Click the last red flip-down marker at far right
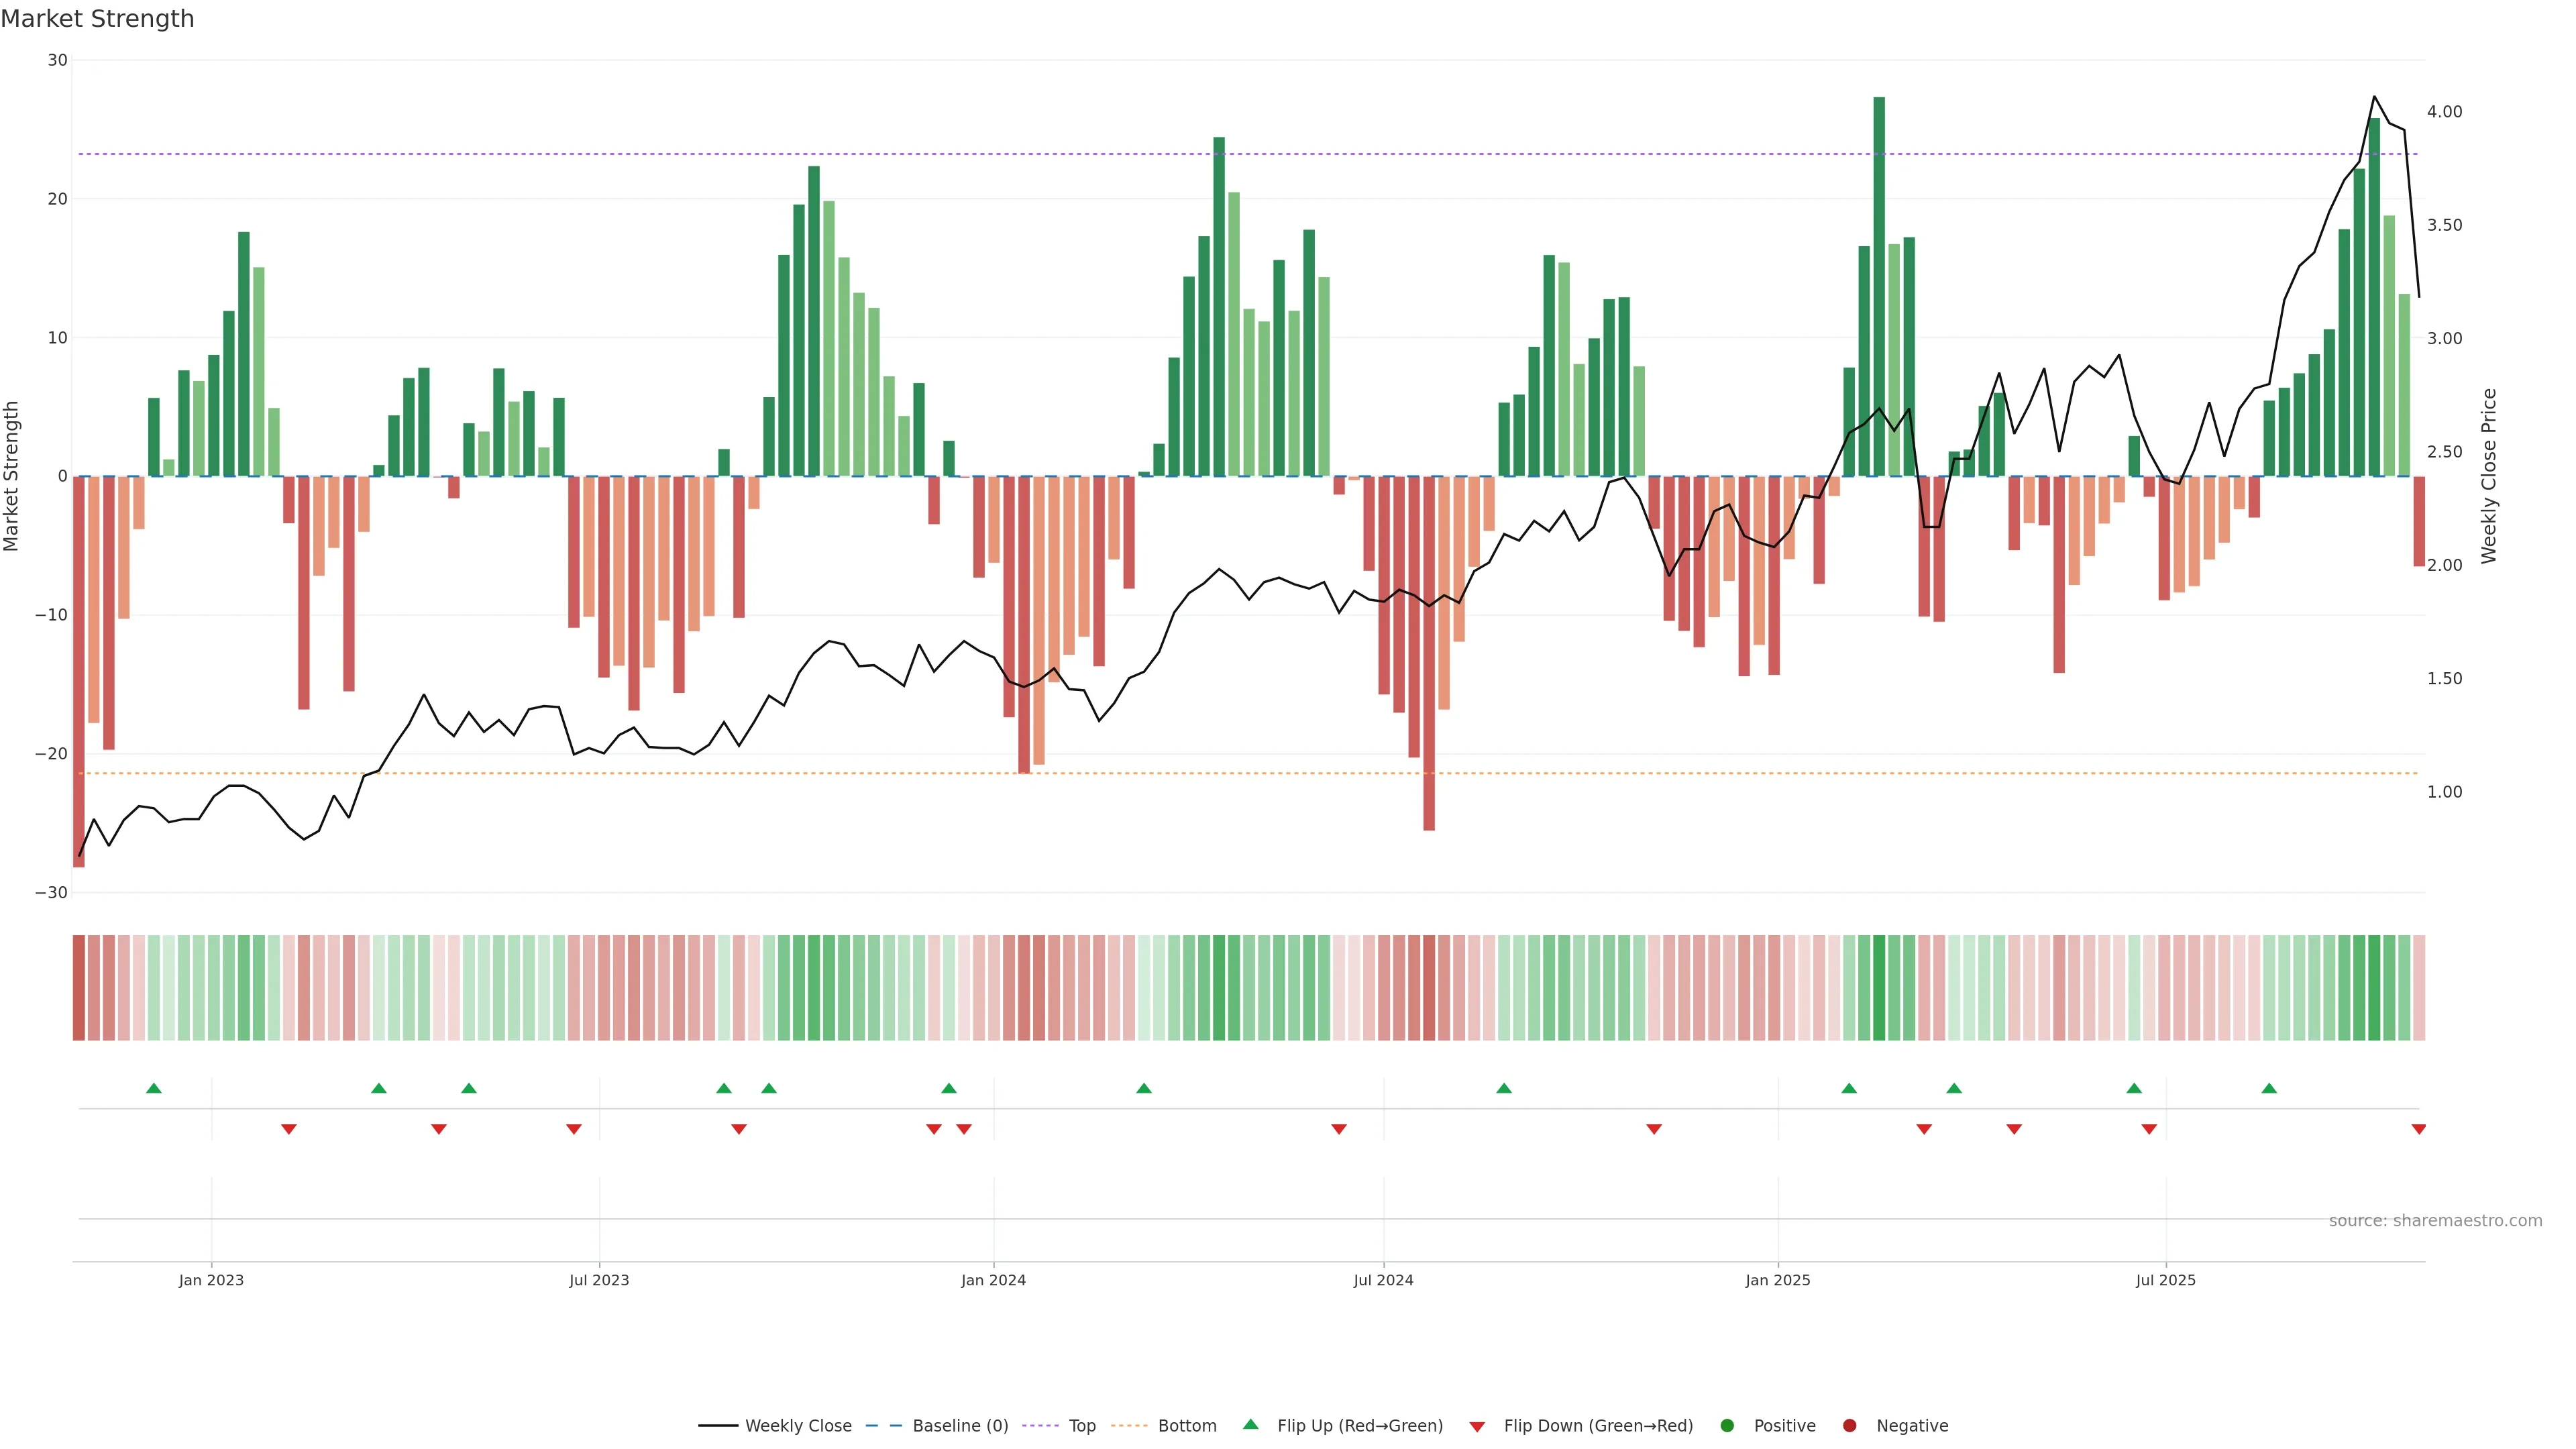2576x1449 pixels. (2419, 1129)
